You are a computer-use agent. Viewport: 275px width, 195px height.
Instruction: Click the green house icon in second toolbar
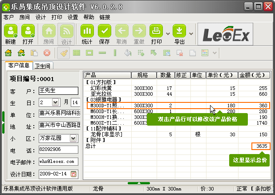[8, 53]
